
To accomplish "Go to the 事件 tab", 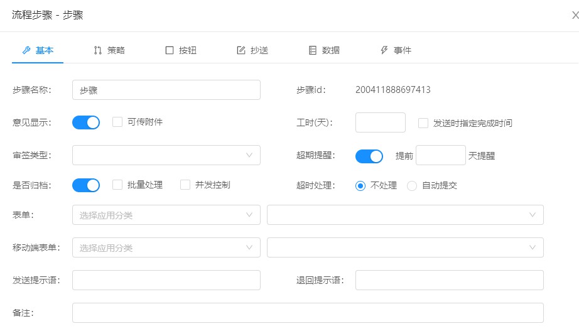I will tap(396, 50).
